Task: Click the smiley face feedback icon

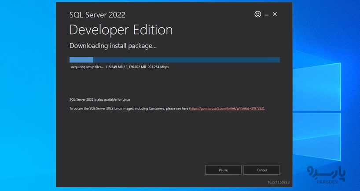Action: (258, 14)
